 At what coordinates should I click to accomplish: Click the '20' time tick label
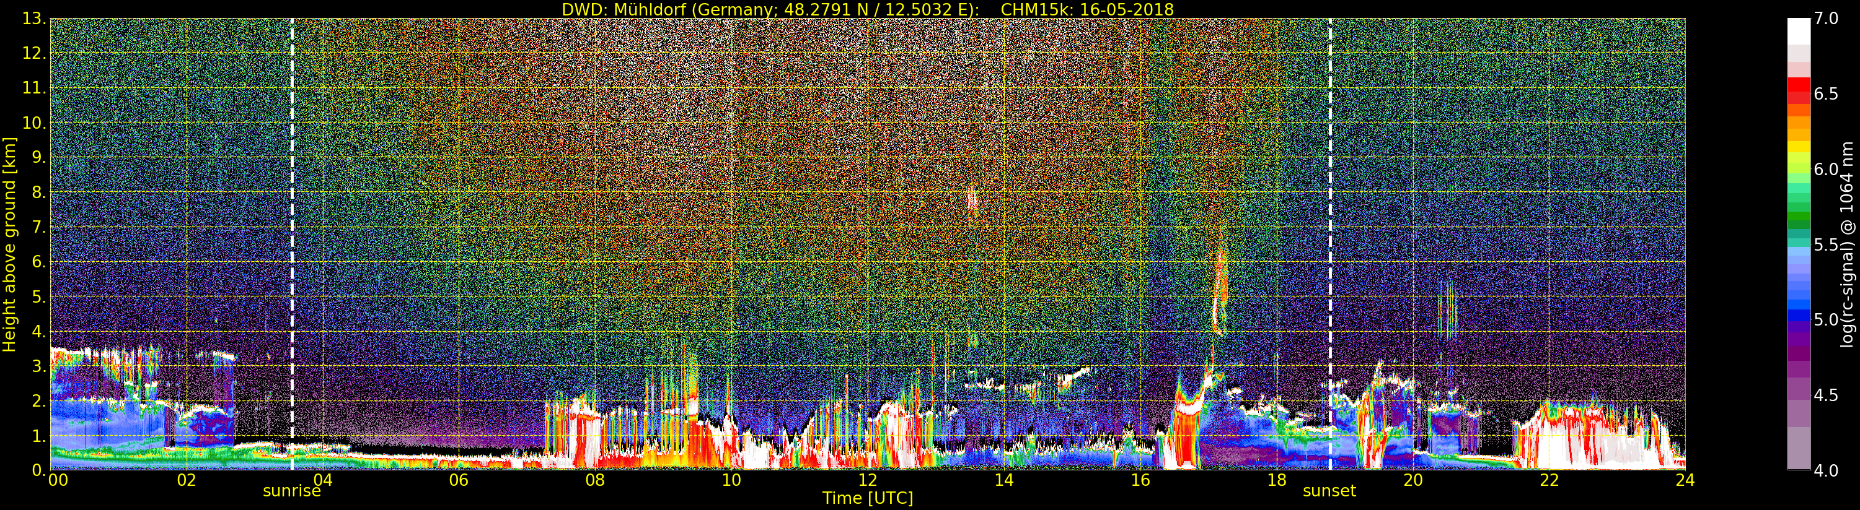click(1413, 480)
